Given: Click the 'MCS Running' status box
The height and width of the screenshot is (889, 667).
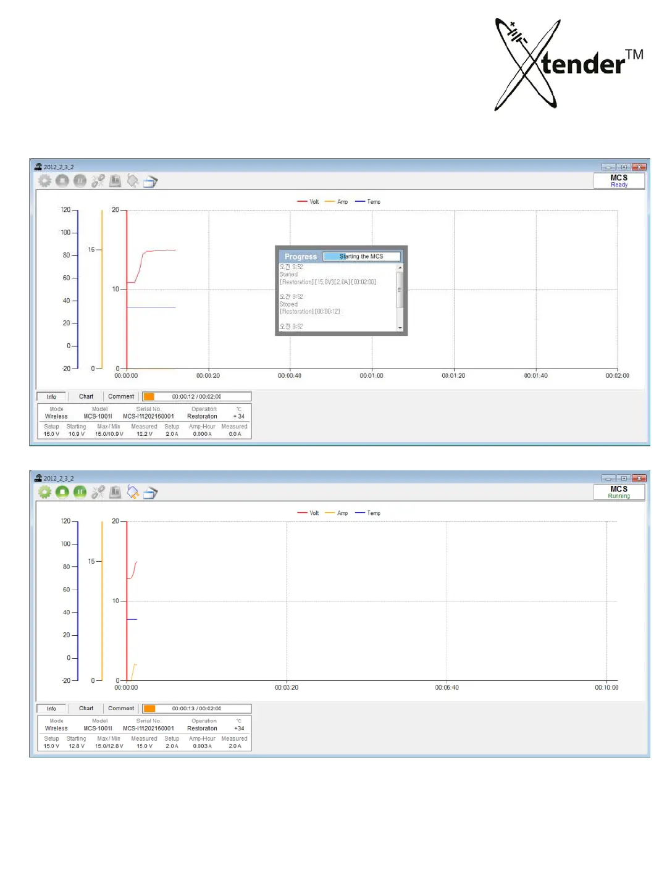Looking at the screenshot, I should pyautogui.click(x=619, y=492).
